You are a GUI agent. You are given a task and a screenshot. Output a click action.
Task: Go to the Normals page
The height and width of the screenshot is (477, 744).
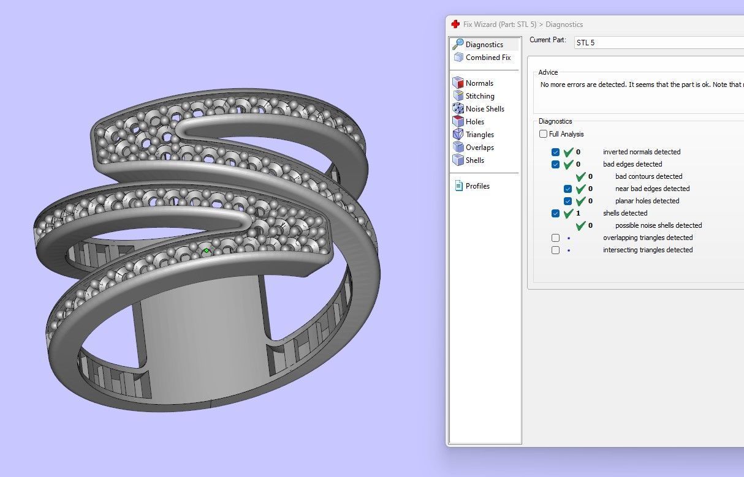[x=479, y=83]
